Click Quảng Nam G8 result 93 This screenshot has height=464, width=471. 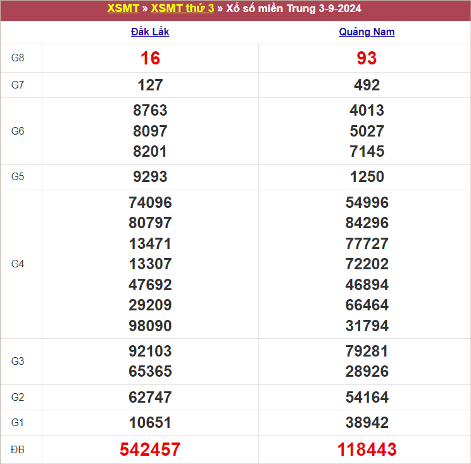click(367, 58)
